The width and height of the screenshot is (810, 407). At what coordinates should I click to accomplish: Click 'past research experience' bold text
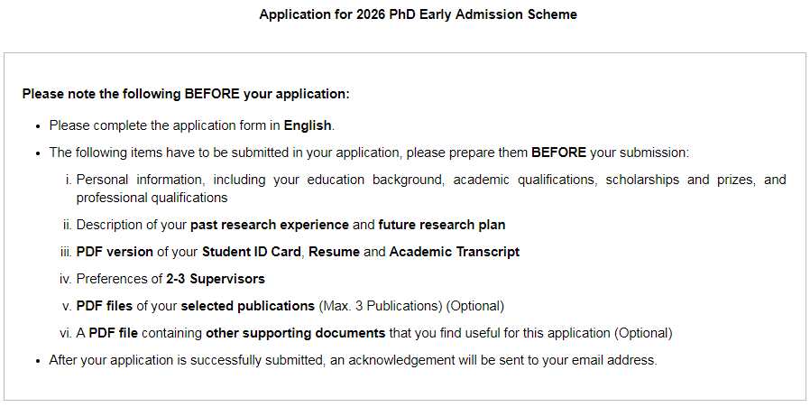tap(270, 225)
